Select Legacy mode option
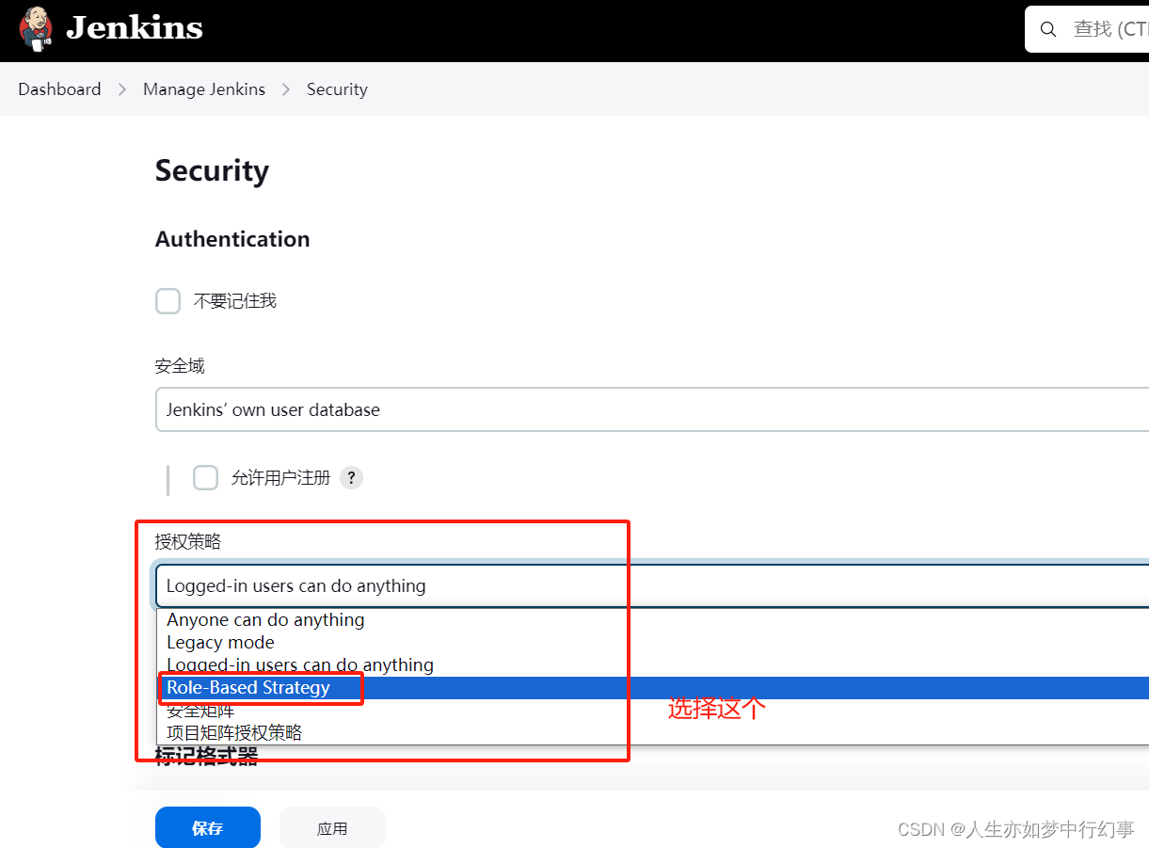Viewport: 1149px width, 848px height. (x=653, y=643)
